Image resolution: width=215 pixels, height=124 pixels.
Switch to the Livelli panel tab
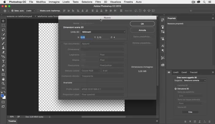click(x=176, y=72)
